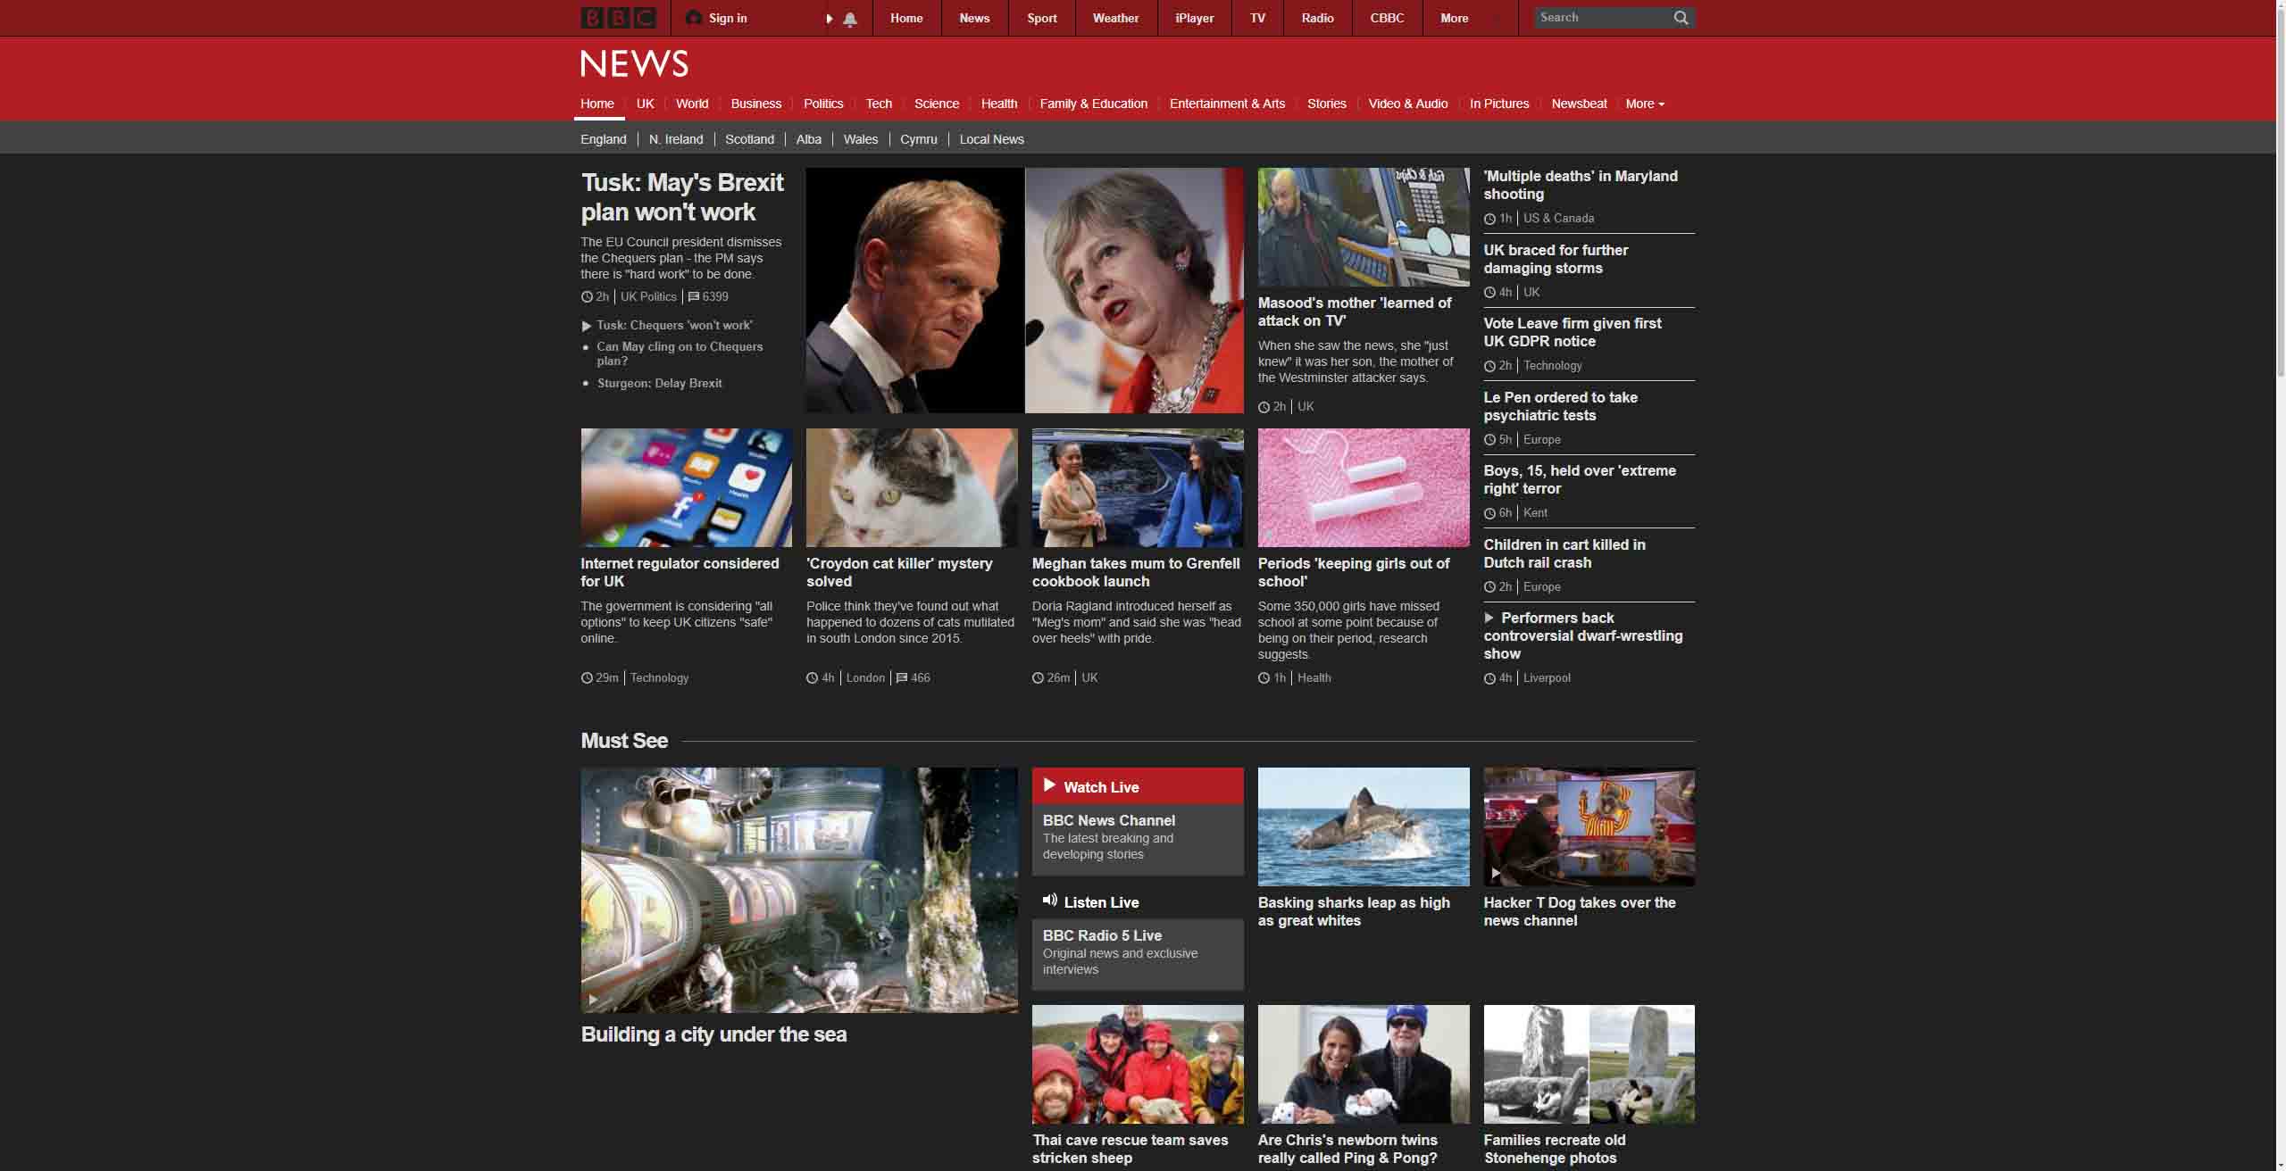The width and height of the screenshot is (2286, 1171).
Task: Play the Hacker T Dog news clip
Action: pos(1494,874)
